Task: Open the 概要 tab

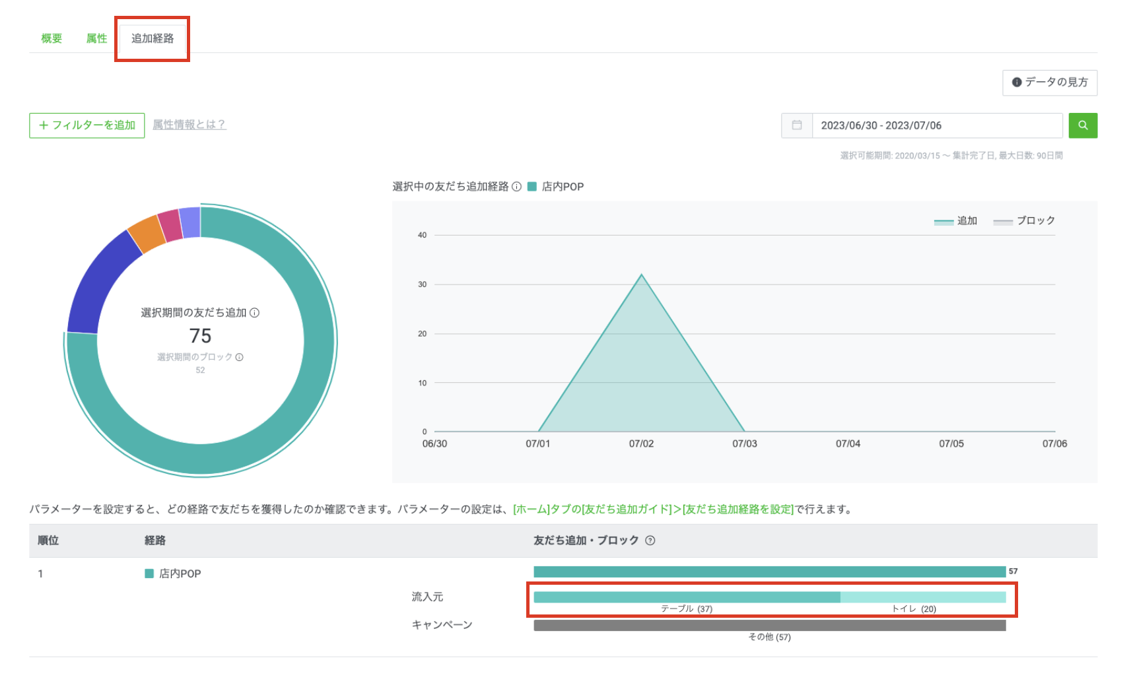Action: pos(51,38)
